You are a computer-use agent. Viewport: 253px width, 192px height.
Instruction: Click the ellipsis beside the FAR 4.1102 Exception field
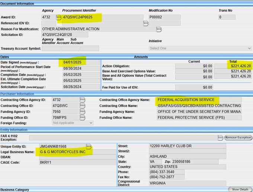coord(220,138)
